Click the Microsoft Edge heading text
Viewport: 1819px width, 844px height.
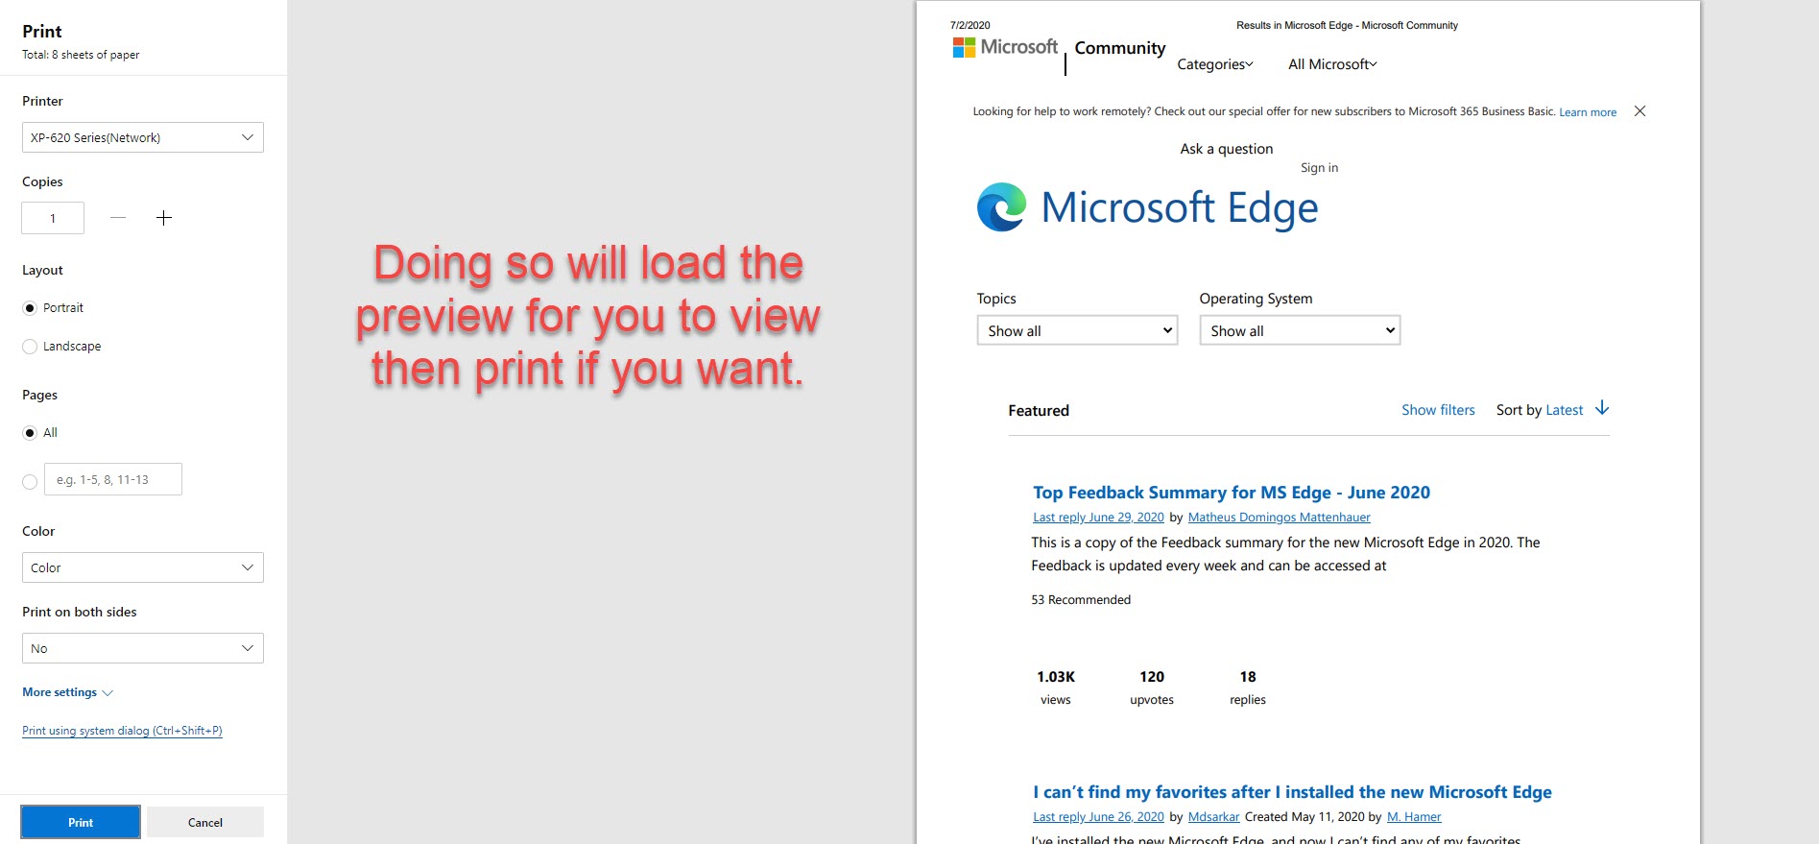click(1180, 208)
